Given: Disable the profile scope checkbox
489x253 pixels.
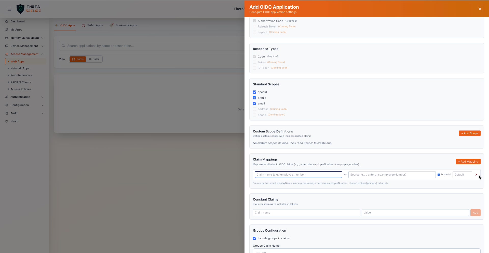Looking at the screenshot, I should pyautogui.click(x=254, y=98).
